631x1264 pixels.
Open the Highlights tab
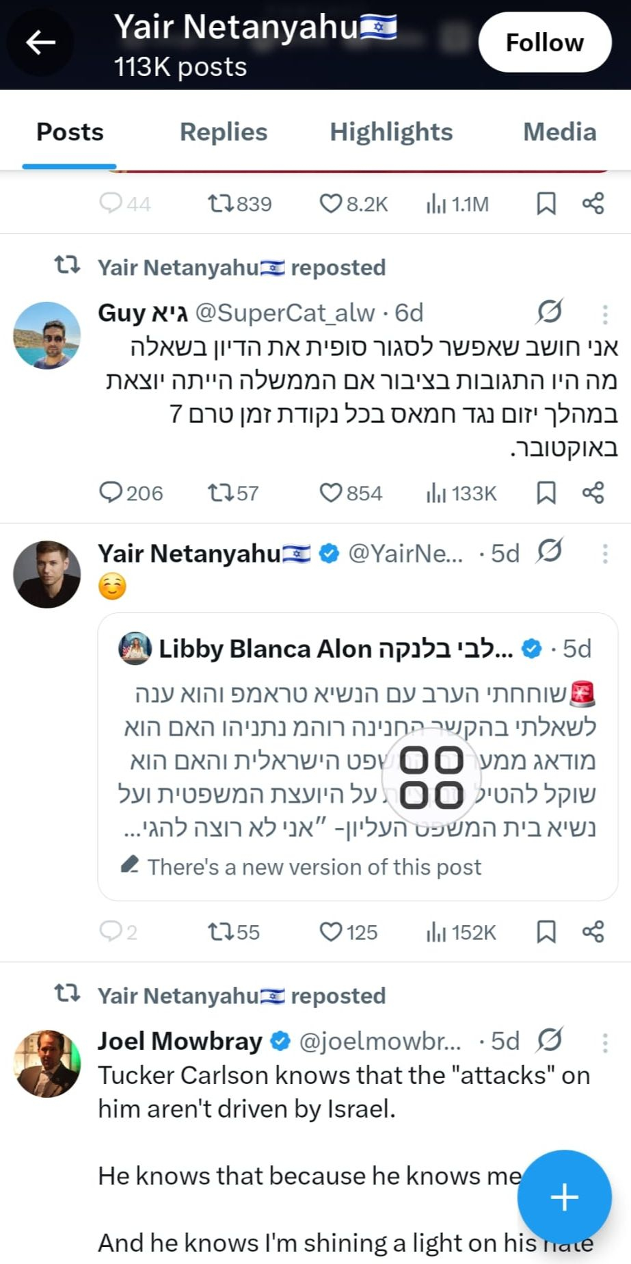(x=391, y=132)
